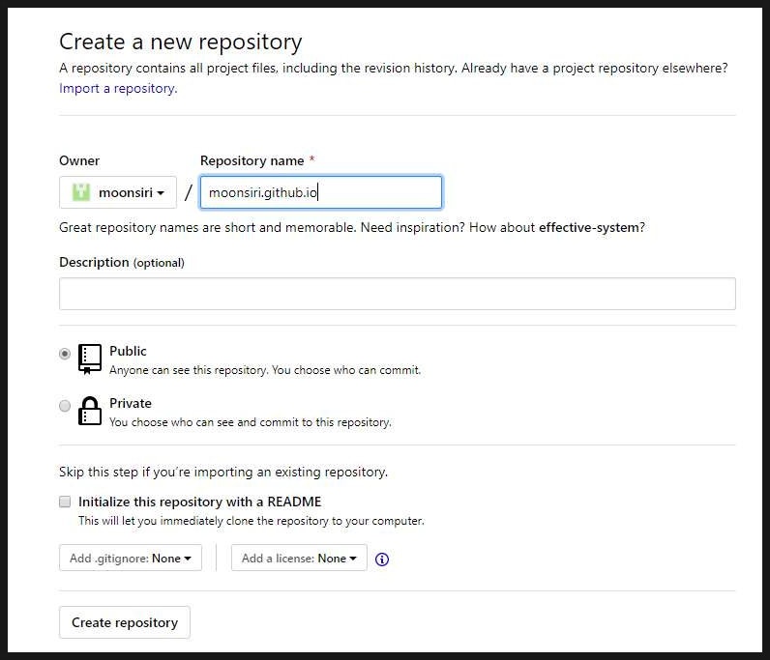Click the Description (optional) label
This screenshot has width=770, height=660.
122,263
